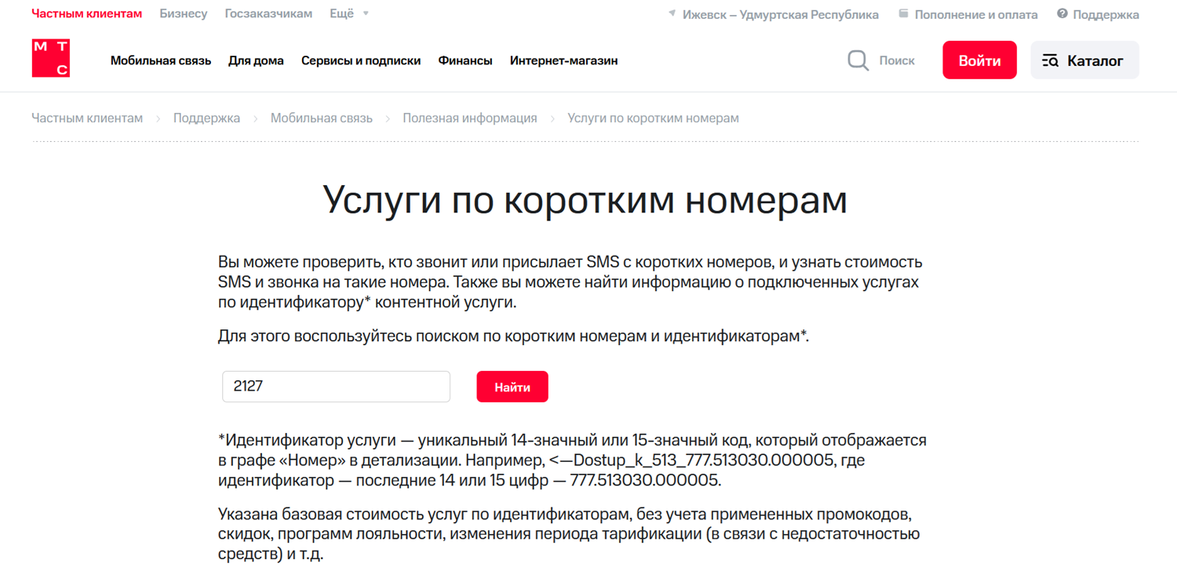Go to Полезная информация breadcrumb
This screenshot has width=1177, height=578.
tap(470, 118)
